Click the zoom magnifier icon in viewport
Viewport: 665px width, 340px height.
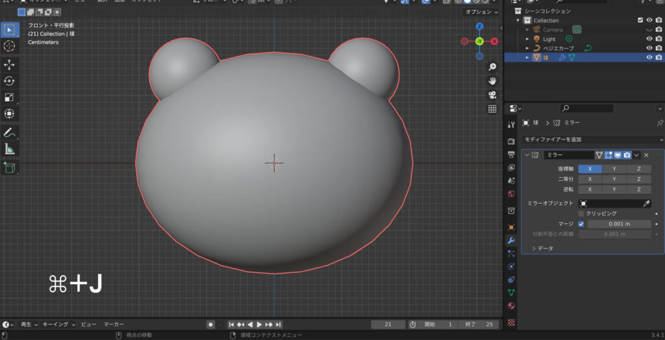pyautogui.click(x=492, y=67)
